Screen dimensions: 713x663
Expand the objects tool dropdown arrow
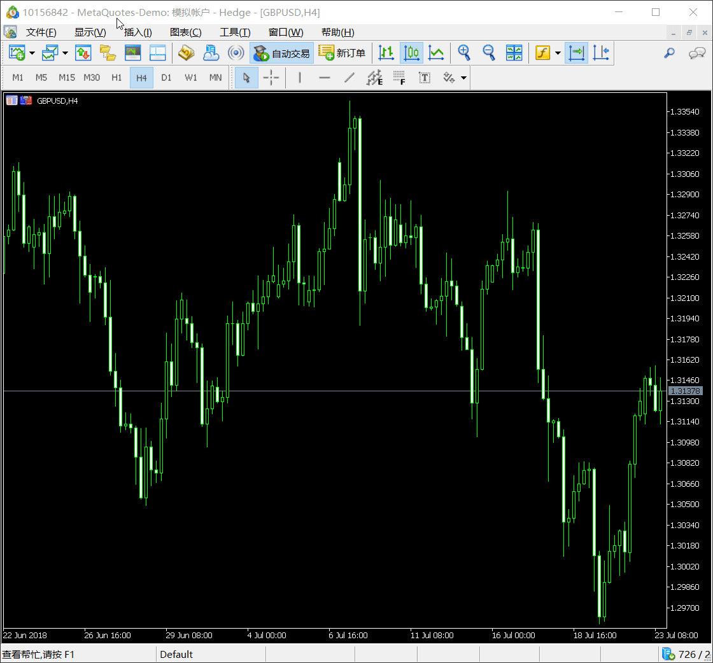pos(464,78)
